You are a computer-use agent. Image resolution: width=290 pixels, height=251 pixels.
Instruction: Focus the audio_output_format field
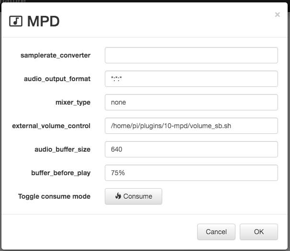pos(191,79)
